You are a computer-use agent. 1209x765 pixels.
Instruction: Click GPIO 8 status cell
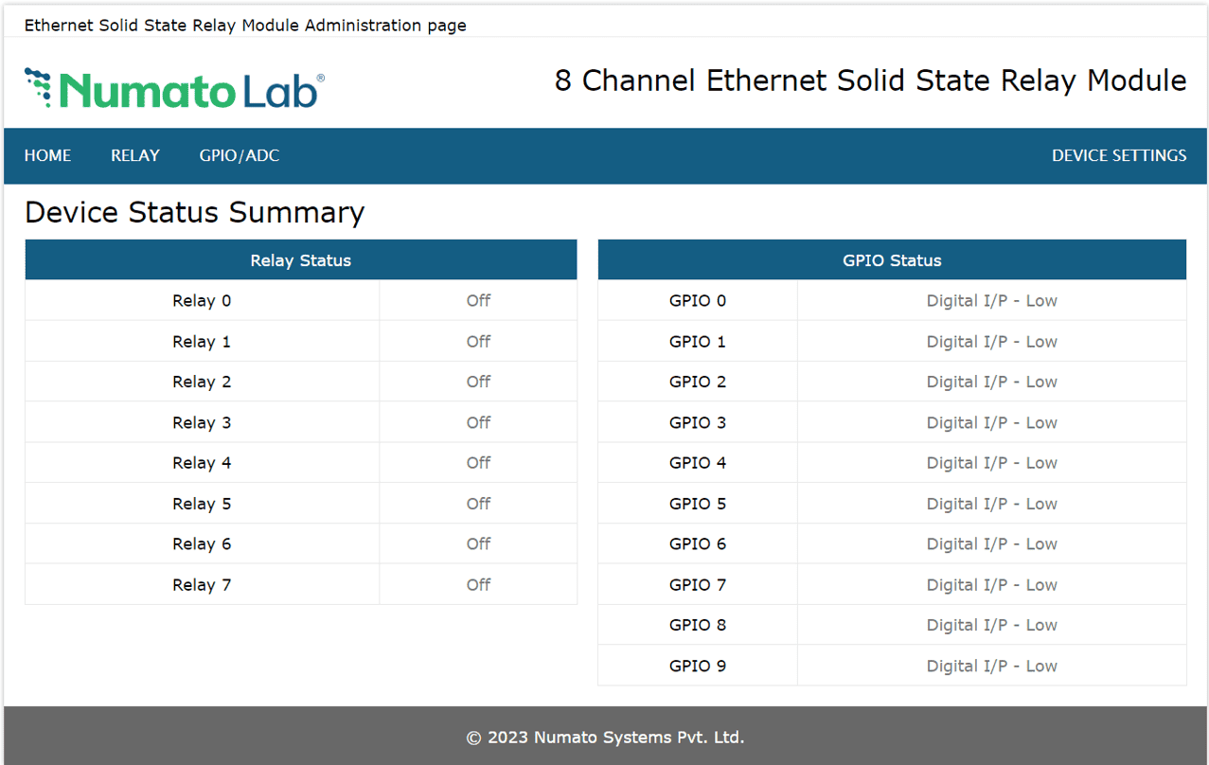pyautogui.click(x=991, y=625)
